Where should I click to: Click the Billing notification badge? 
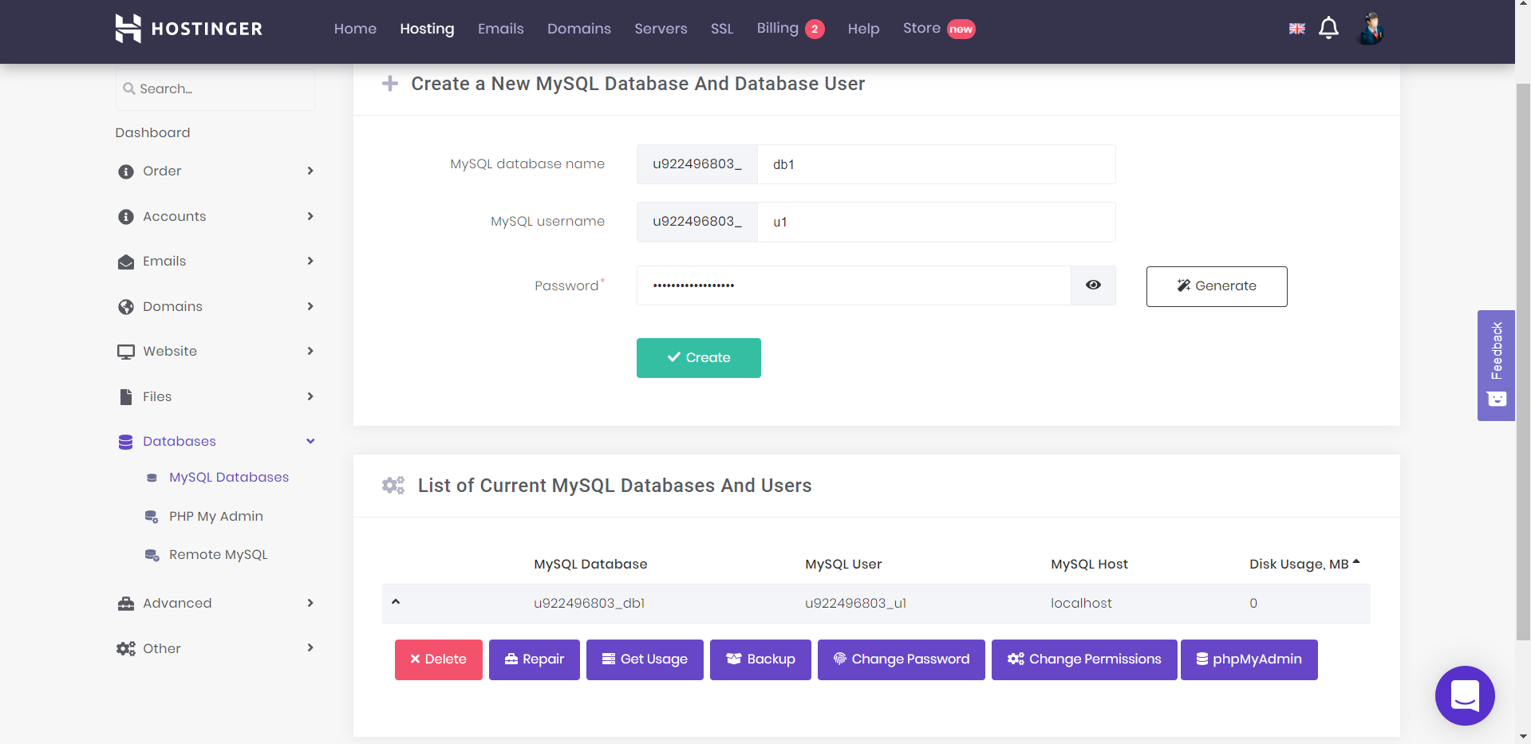pos(815,30)
